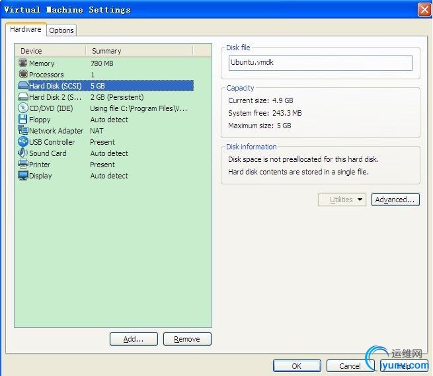Image resolution: width=433 pixels, height=376 pixels.
Task: Click the Hard Disk 2 icon
Action: pos(23,97)
